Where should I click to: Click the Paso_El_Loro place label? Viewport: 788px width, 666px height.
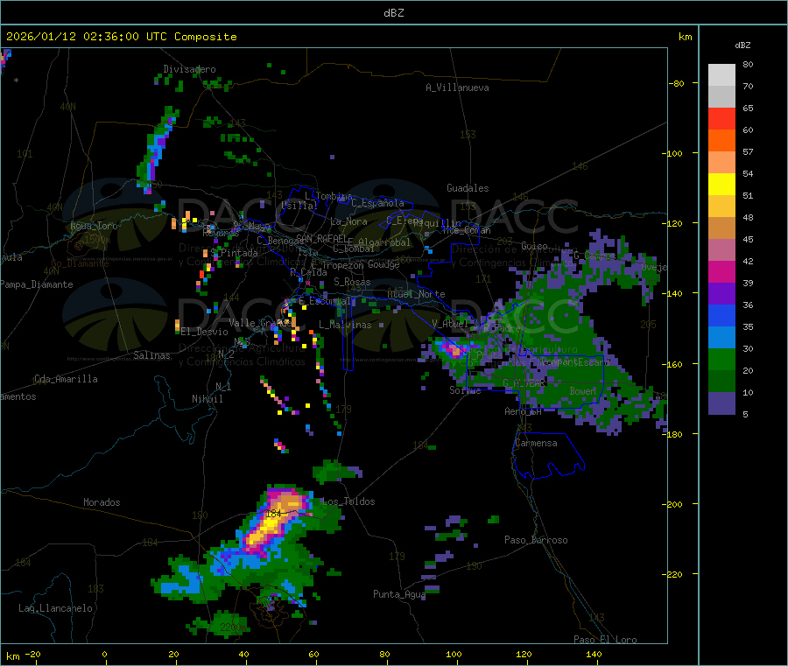606,640
